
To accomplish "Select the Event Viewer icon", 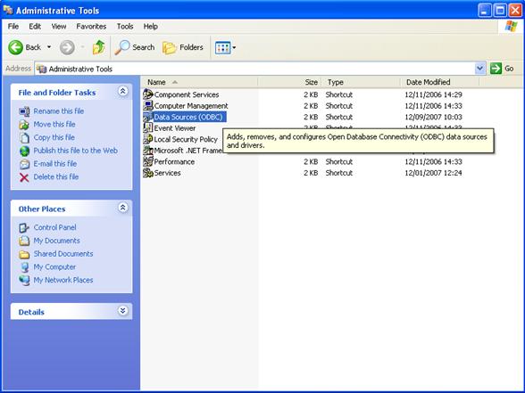I will [147, 128].
